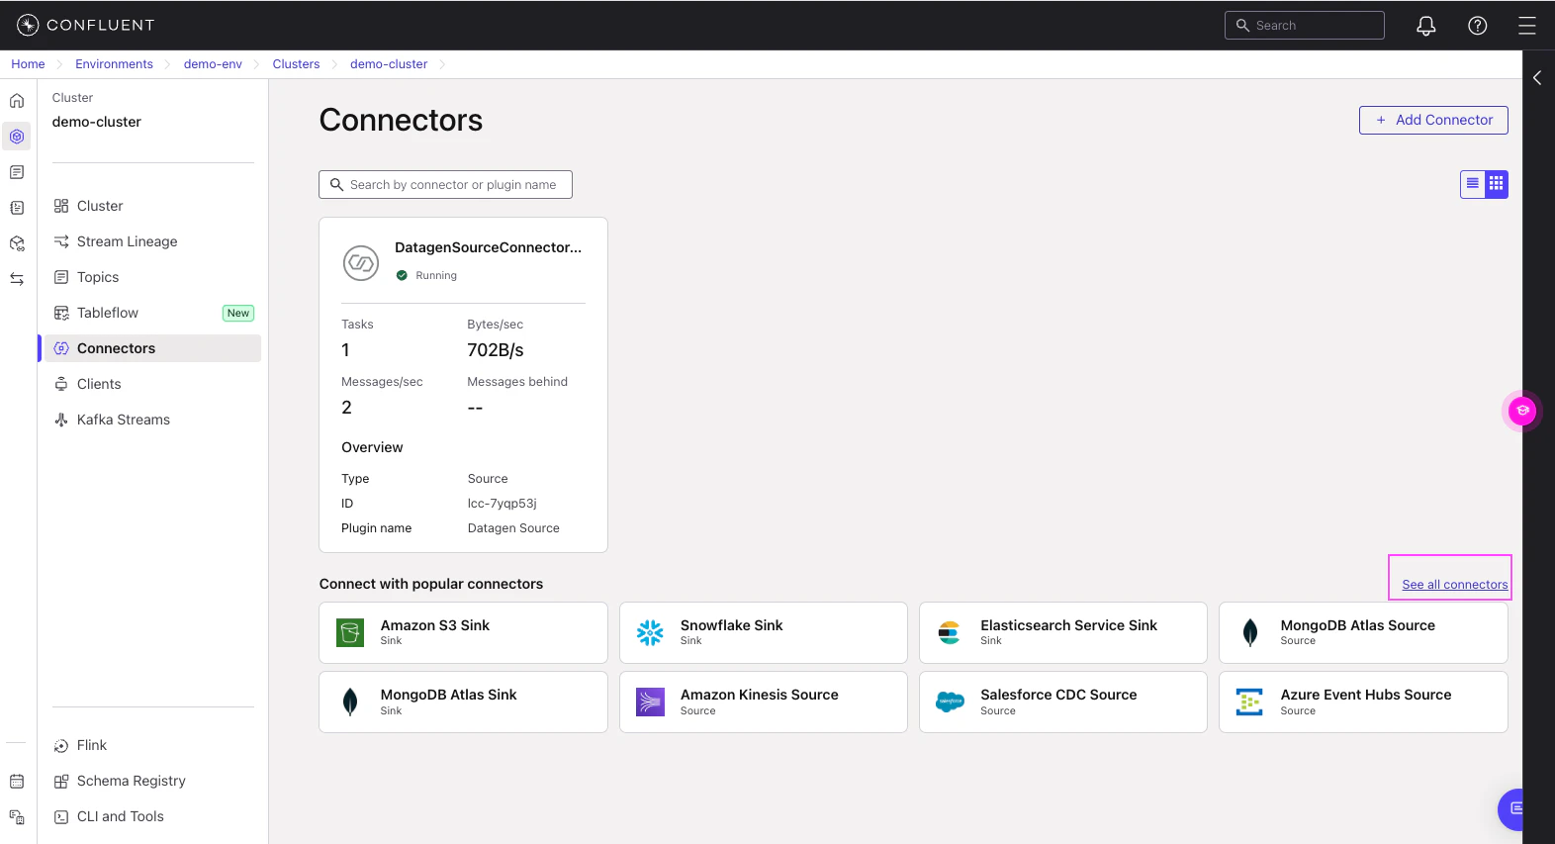Switch to grid view of connectors

(1496, 184)
